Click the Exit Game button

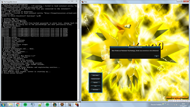click(96, 90)
